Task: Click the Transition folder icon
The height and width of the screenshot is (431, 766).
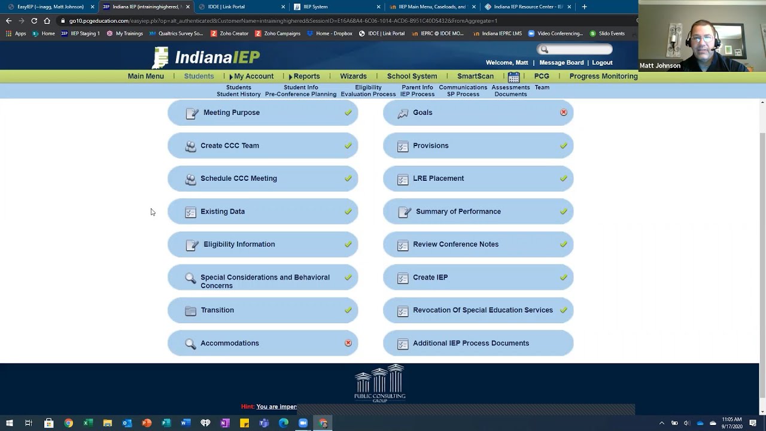Action: coord(190,311)
